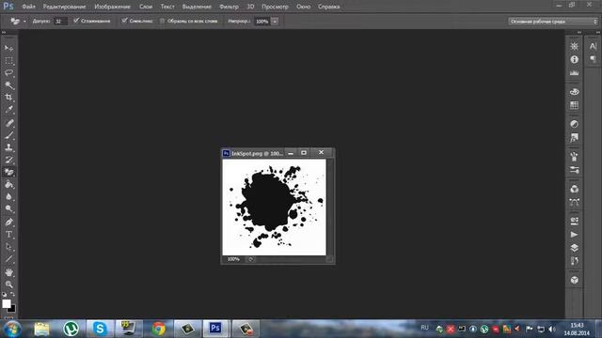Click the InkSpot document zoom percentage field
Image resolution: width=602 pixels, height=338 pixels.
coord(233,259)
